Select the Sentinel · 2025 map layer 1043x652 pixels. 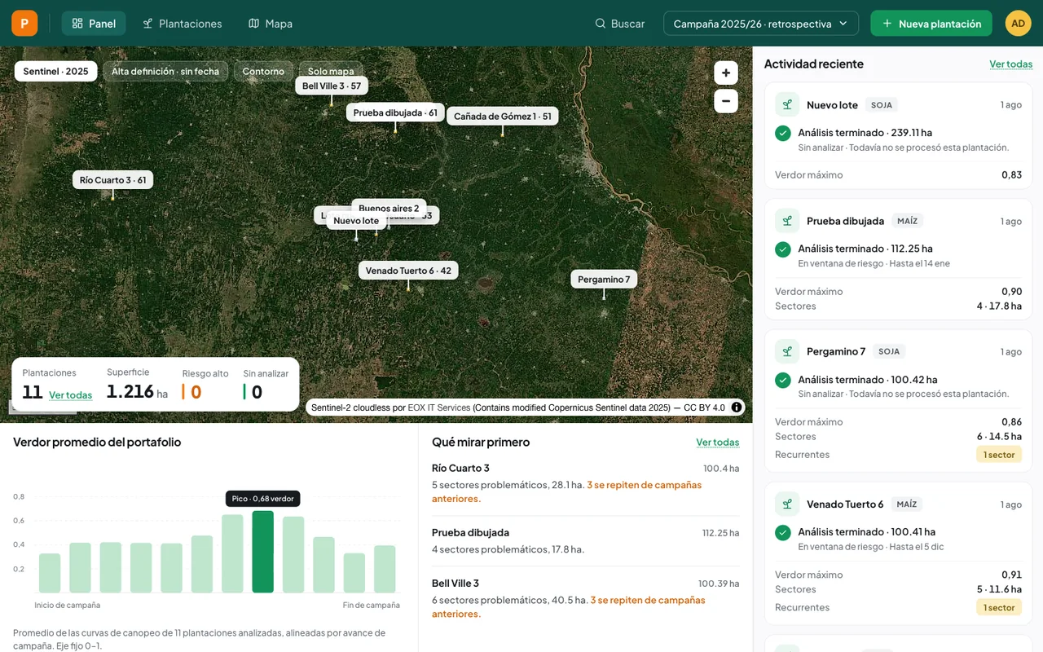(56, 72)
